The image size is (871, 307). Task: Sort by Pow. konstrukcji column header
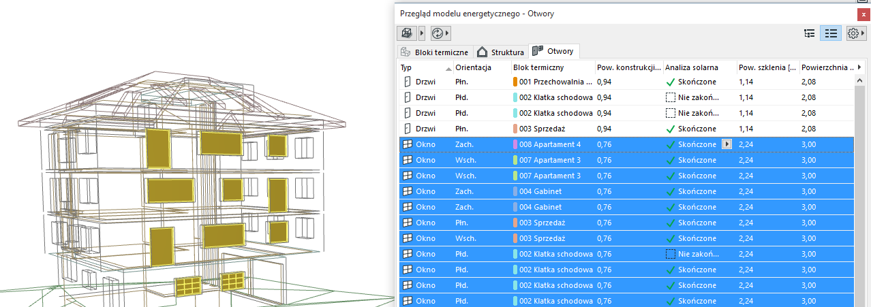pos(628,67)
